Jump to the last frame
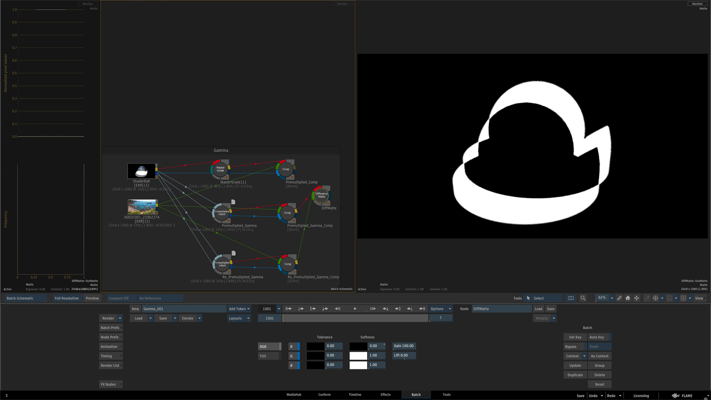Screen dimensions: 711x400 click(x=422, y=309)
